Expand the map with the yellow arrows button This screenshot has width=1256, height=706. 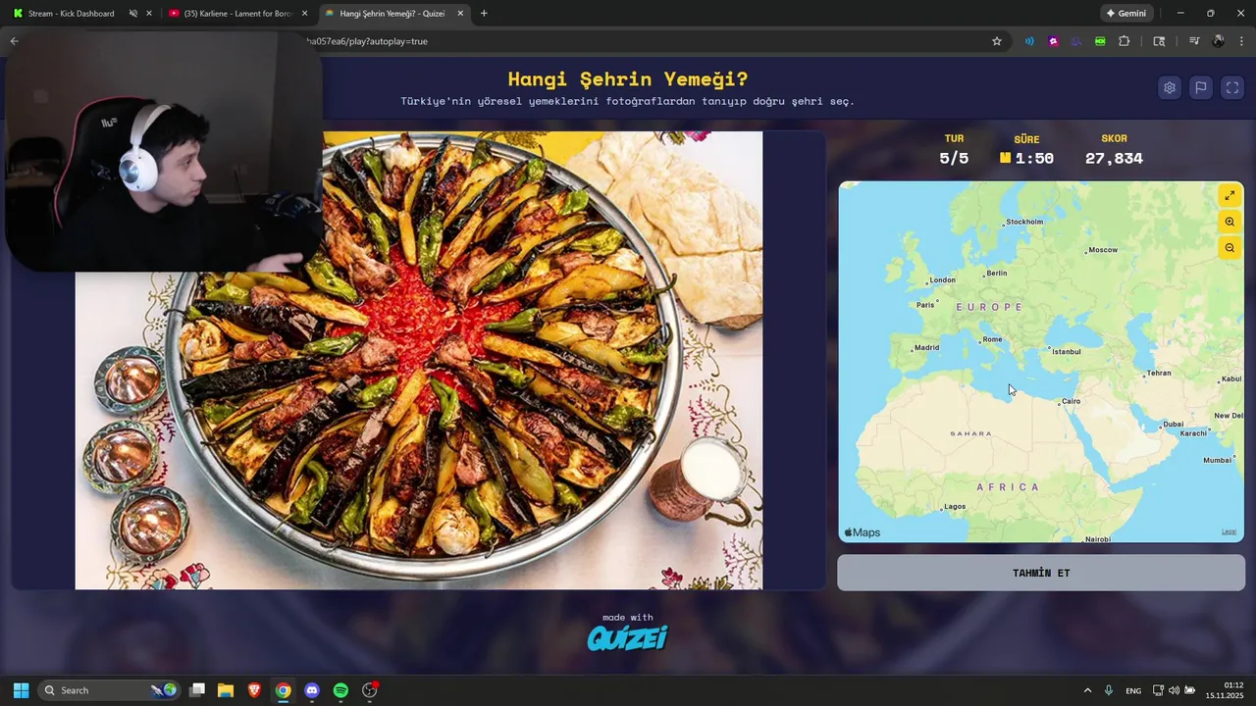click(x=1230, y=195)
